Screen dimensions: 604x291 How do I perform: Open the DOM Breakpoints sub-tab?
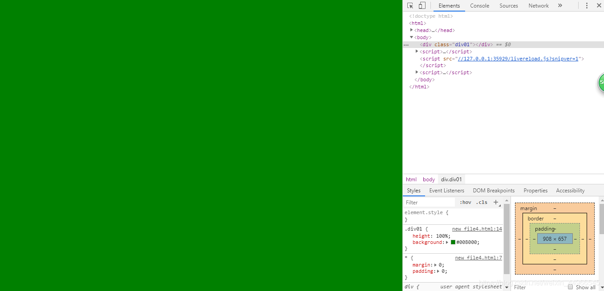coord(494,191)
